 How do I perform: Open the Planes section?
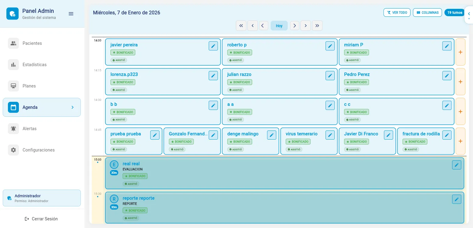[x=42, y=86]
